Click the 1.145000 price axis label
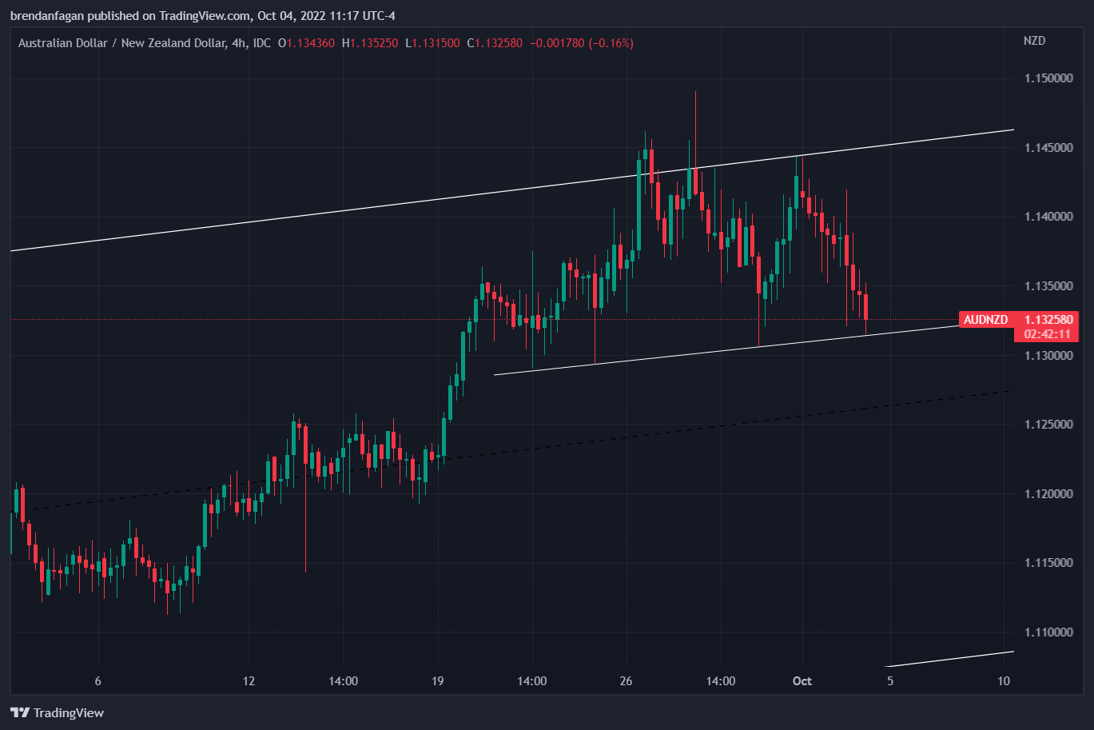The height and width of the screenshot is (730, 1094). (x=1048, y=148)
